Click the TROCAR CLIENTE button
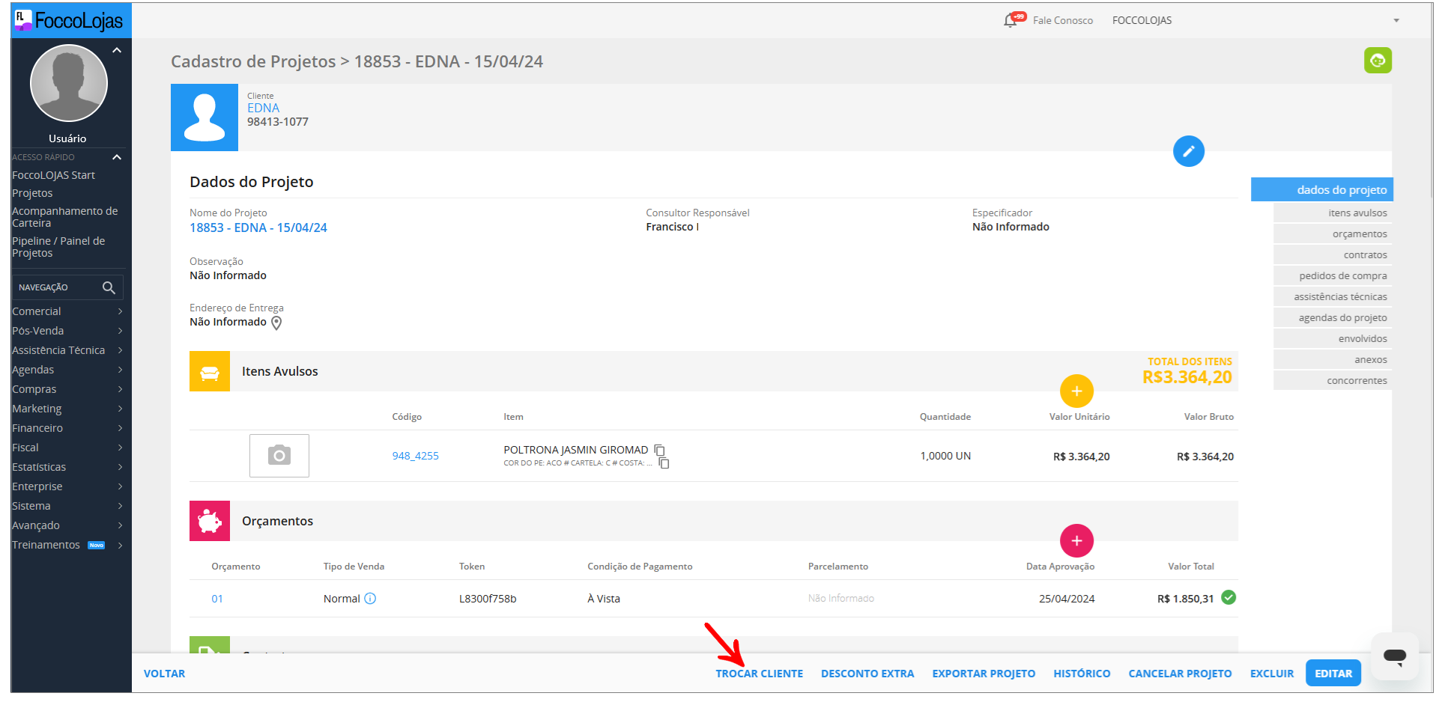 (759, 674)
